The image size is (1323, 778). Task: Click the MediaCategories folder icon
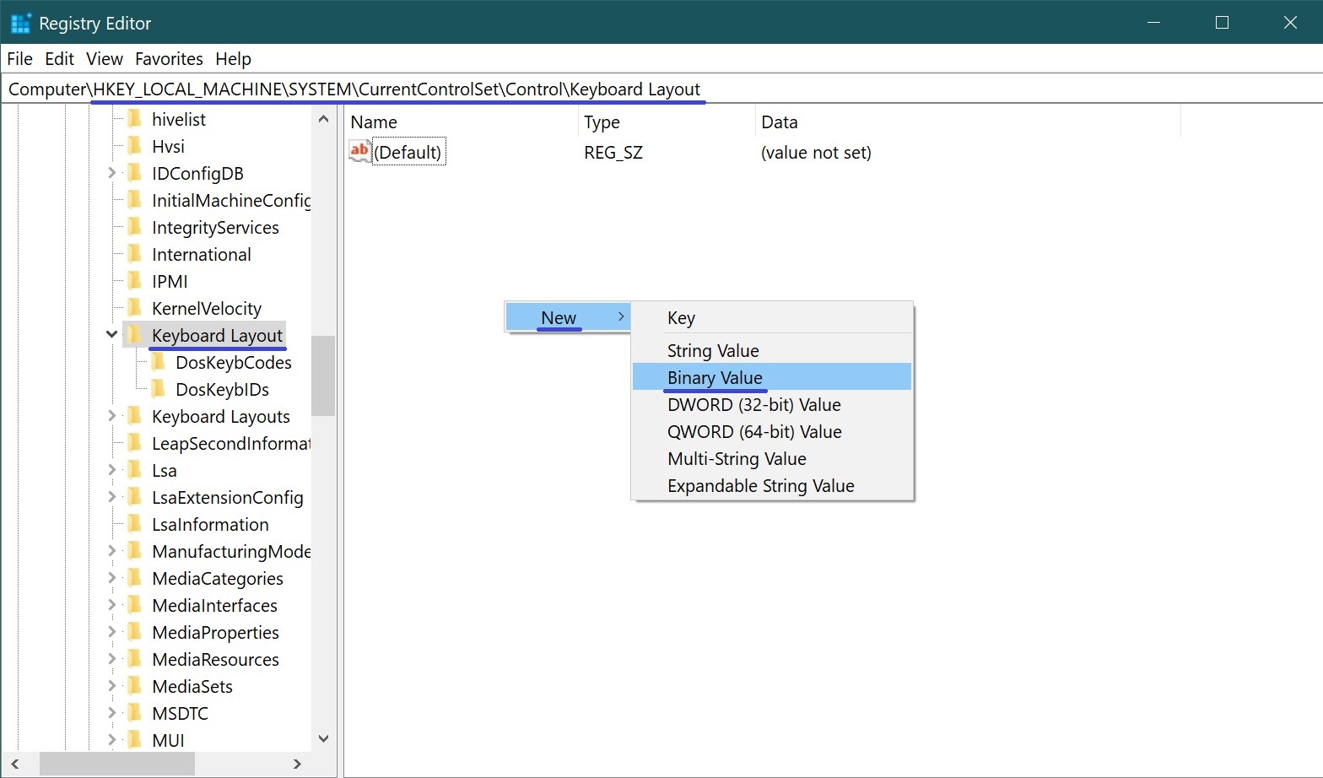click(134, 578)
